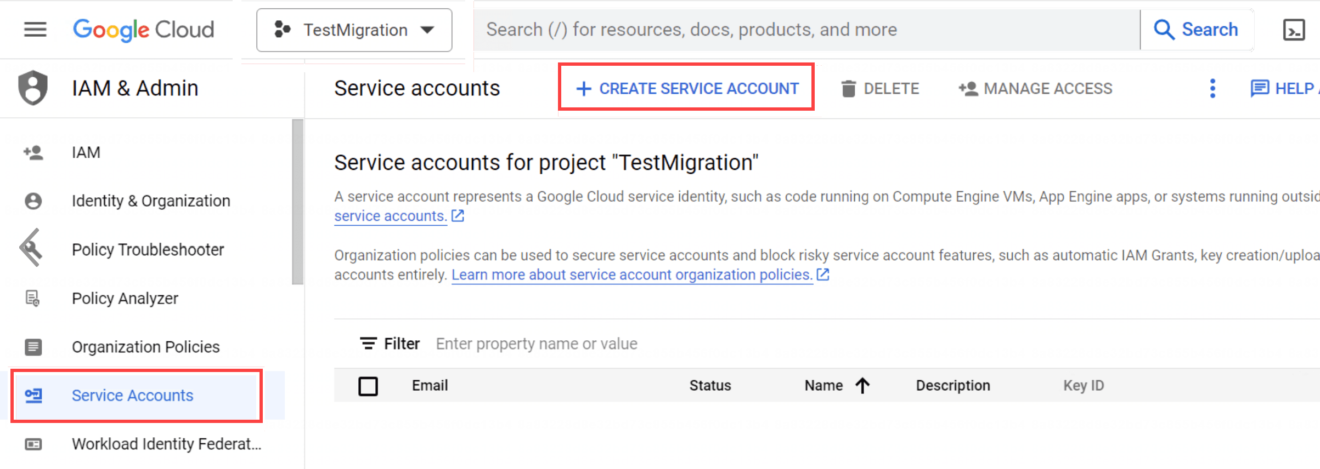Click the Organization Policies list icon
The height and width of the screenshot is (469, 1320).
pyautogui.click(x=33, y=347)
